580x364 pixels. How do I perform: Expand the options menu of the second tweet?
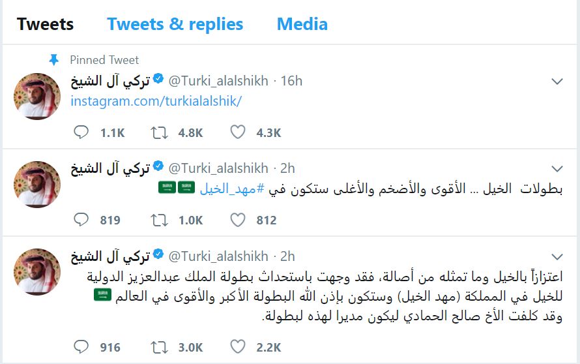click(x=557, y=168)
